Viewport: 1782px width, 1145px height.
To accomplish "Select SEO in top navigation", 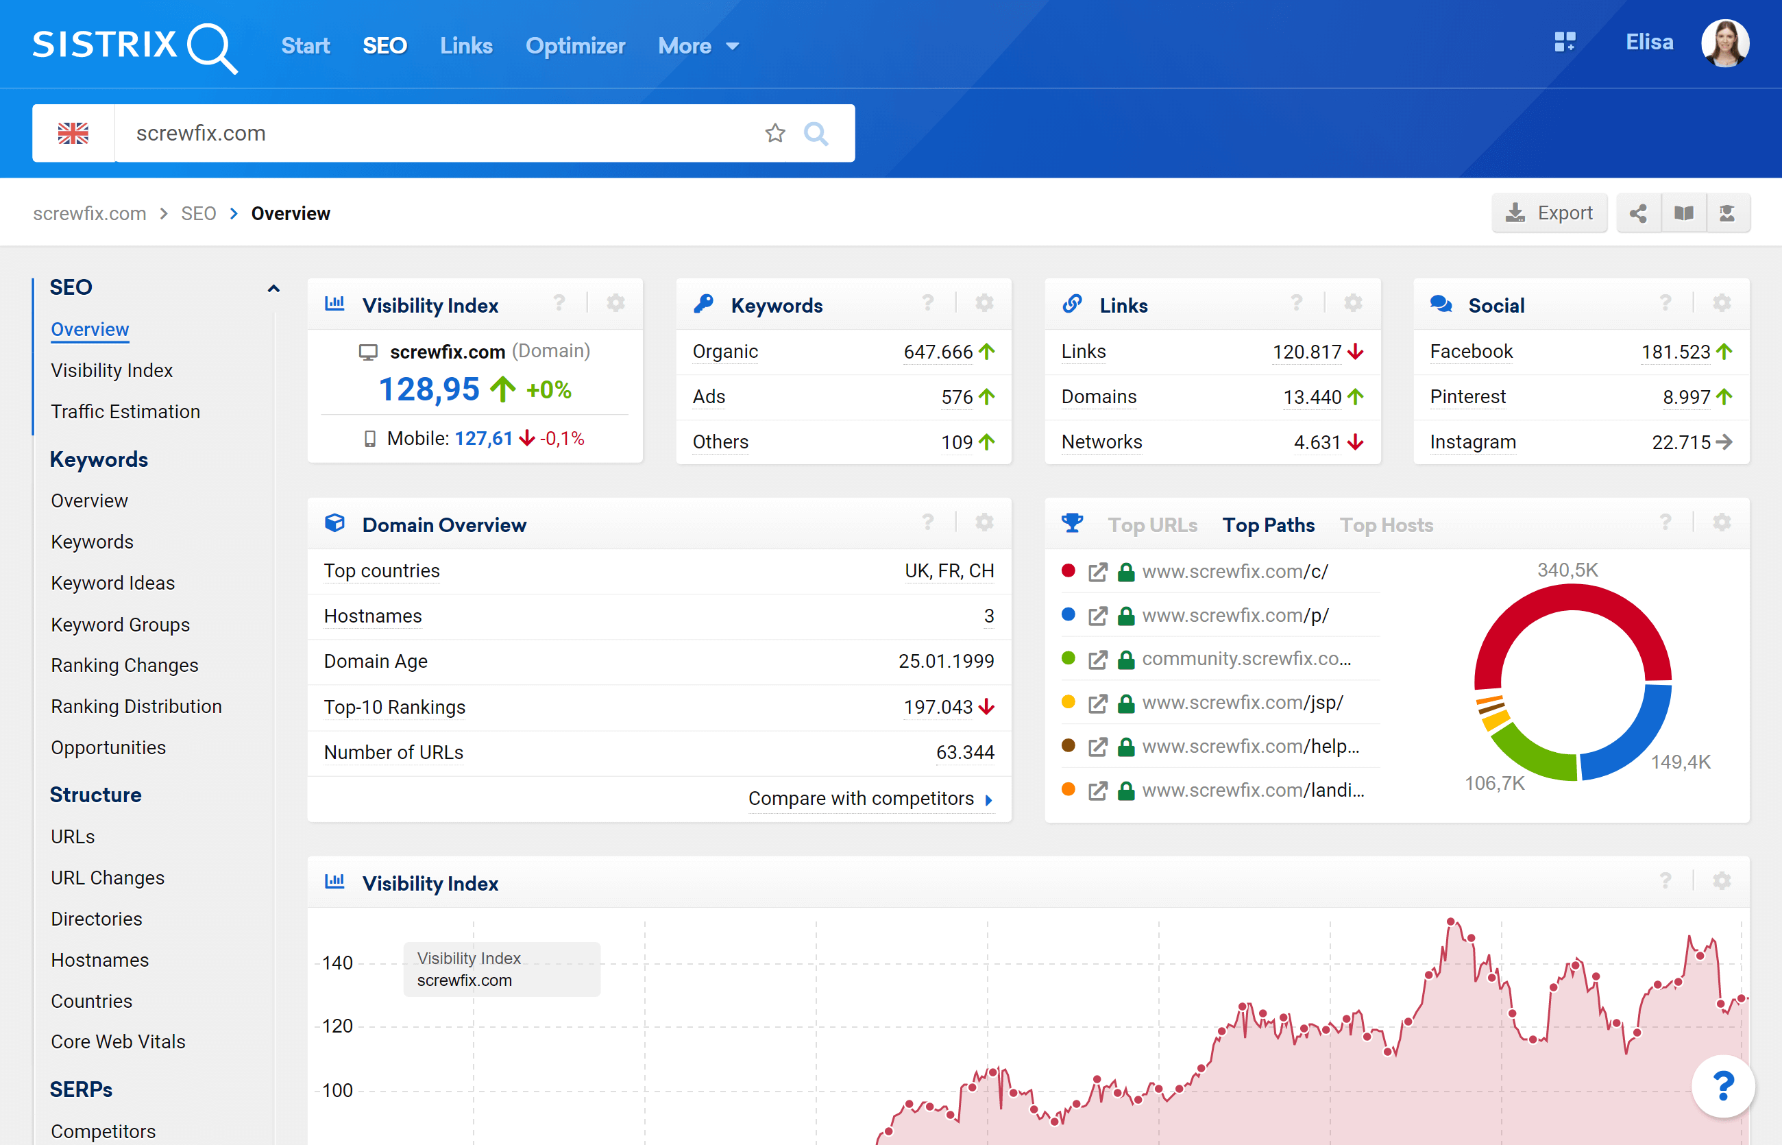I will (385, 46).
